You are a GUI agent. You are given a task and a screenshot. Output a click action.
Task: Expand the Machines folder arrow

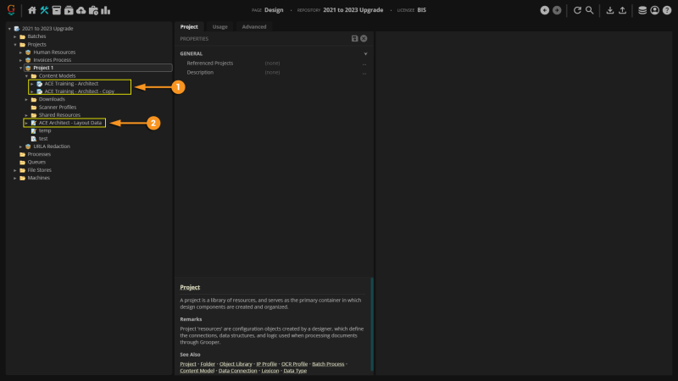15,178
